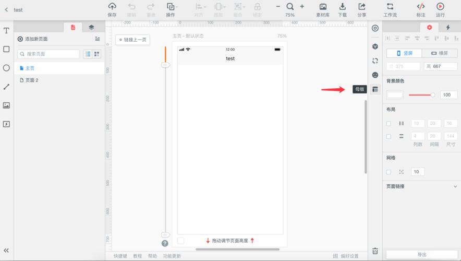Switch to the lightning interactions tab

tap(448, 27)
